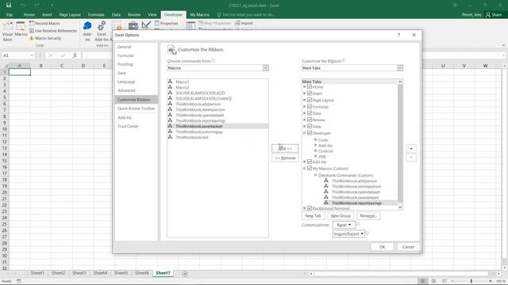
Task: Click the Cancel button
Action: point(408,247)
